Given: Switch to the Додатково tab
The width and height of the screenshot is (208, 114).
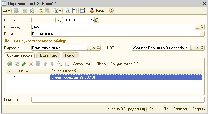Looking at the screenshot, I should 48,55.
